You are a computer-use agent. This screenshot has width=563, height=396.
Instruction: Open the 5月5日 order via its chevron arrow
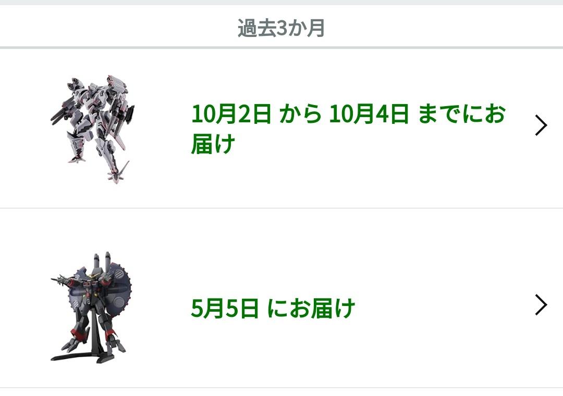click(541, 305)
